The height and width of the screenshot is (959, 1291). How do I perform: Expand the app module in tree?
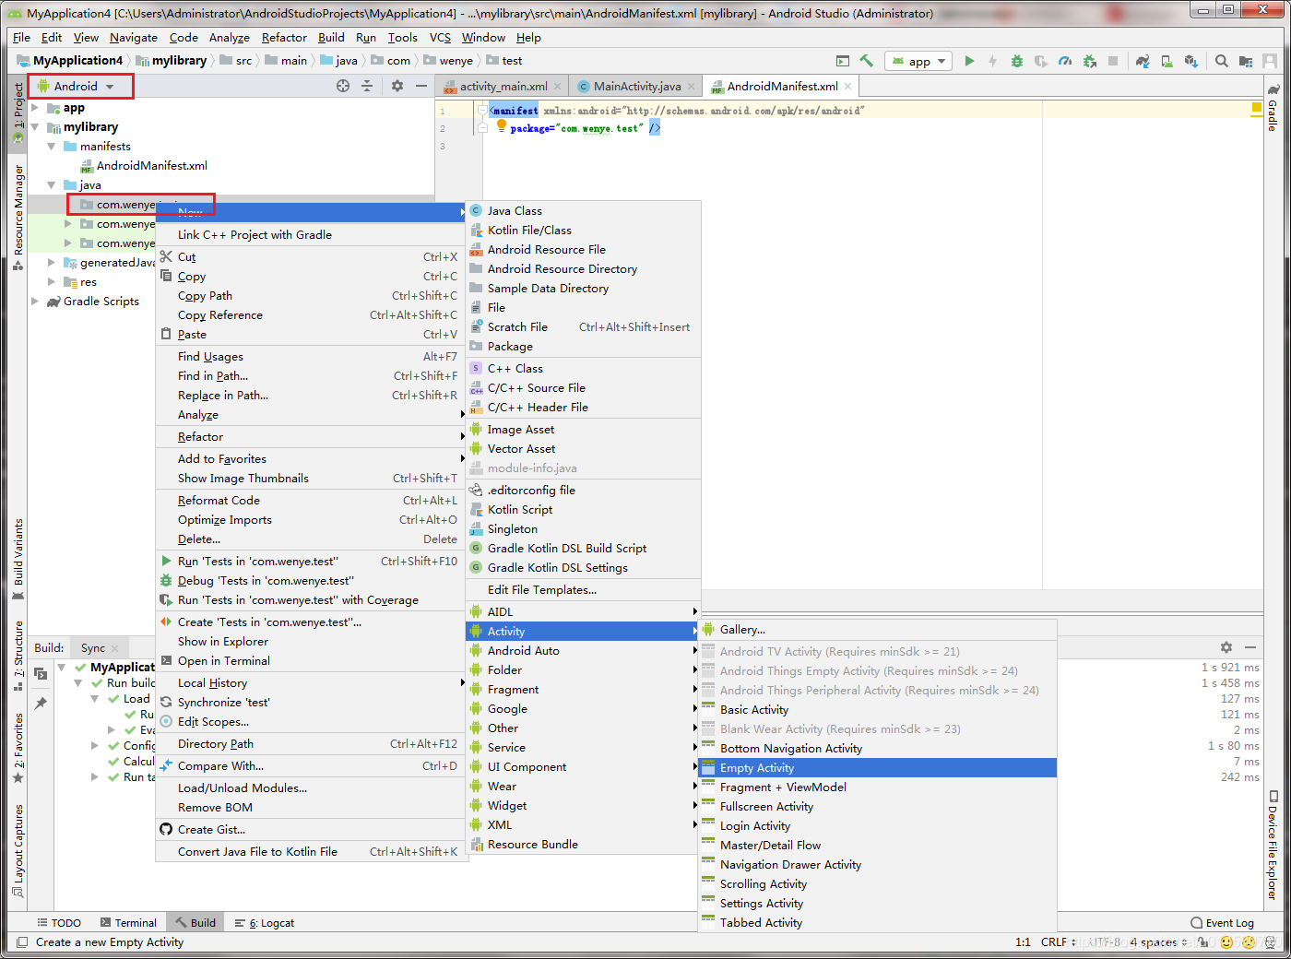[x=35, y=108]
